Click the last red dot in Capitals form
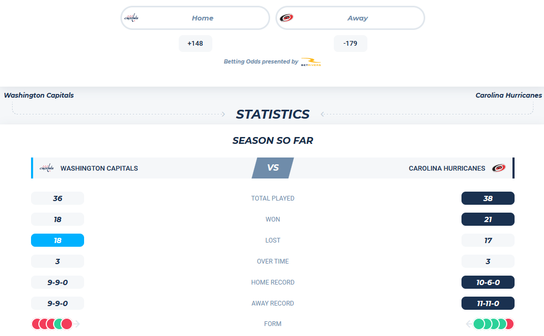This screenshot has height=336, width=544. (x=67, y=324)
